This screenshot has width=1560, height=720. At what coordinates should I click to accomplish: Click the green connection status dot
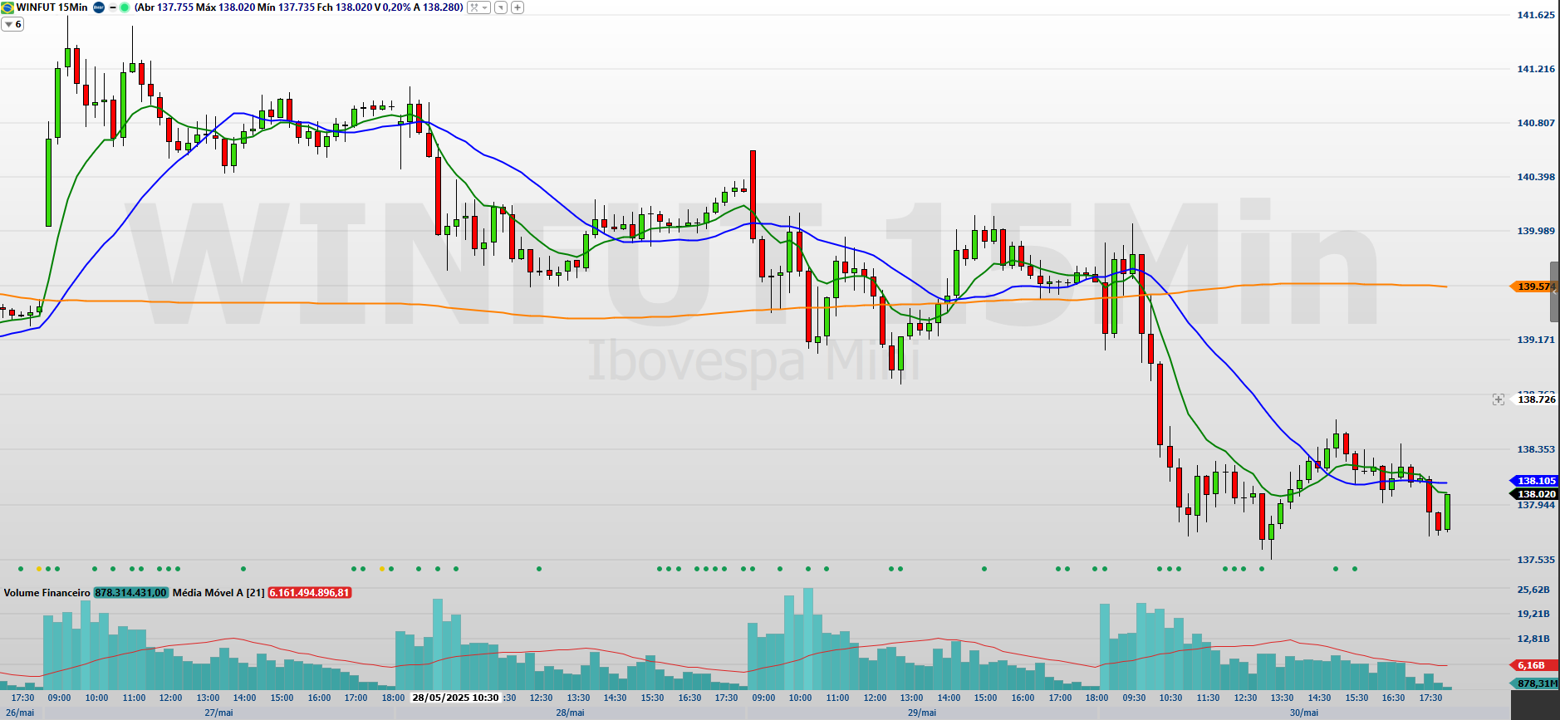coord(125,7)
